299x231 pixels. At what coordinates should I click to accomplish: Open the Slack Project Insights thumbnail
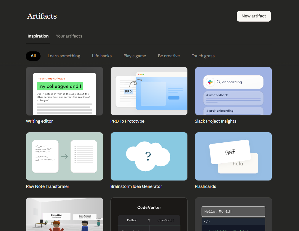[x=233, y=91]
